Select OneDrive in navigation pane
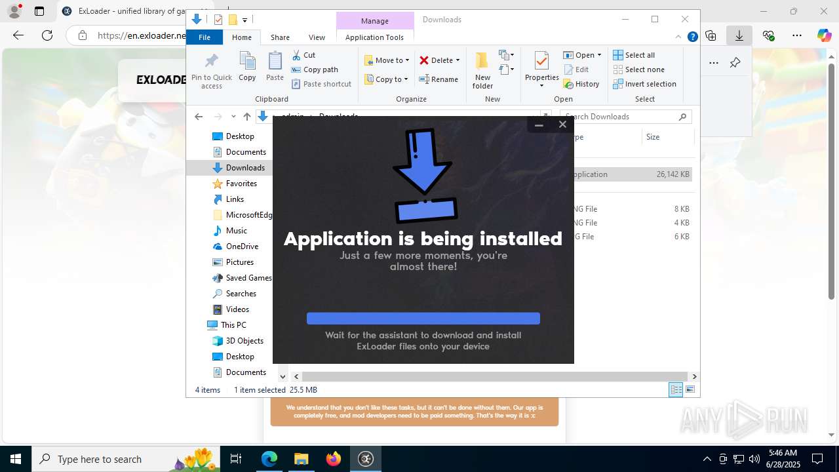The height and width of the screenshot is (472, 839). coord(242,246)
